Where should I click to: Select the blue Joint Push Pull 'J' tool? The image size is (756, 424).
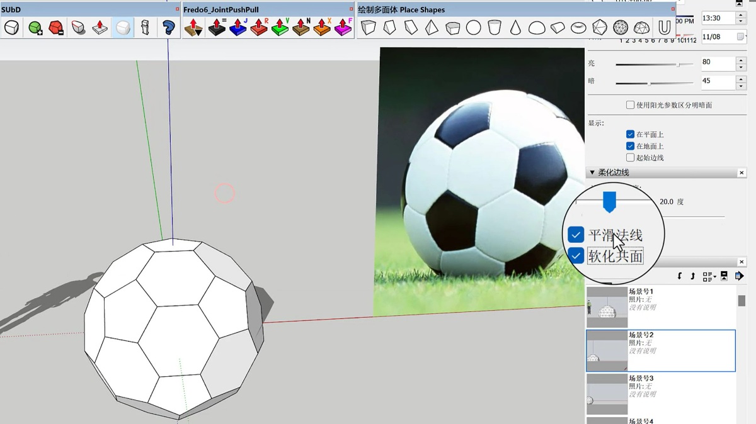tap(238, 28)
